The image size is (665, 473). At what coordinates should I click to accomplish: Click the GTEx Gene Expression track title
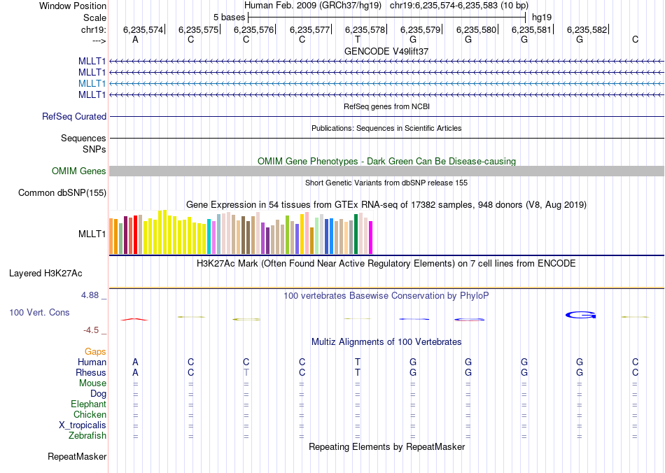[386, 205]
